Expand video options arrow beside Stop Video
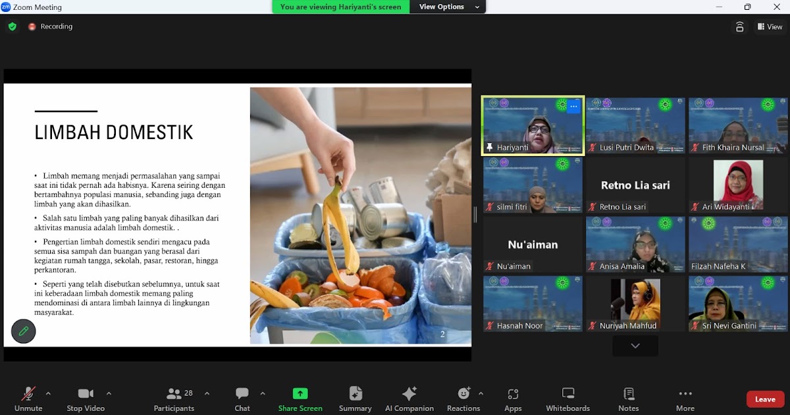The height and width of the screenshot is (415, 790). (x=109, y=393)
